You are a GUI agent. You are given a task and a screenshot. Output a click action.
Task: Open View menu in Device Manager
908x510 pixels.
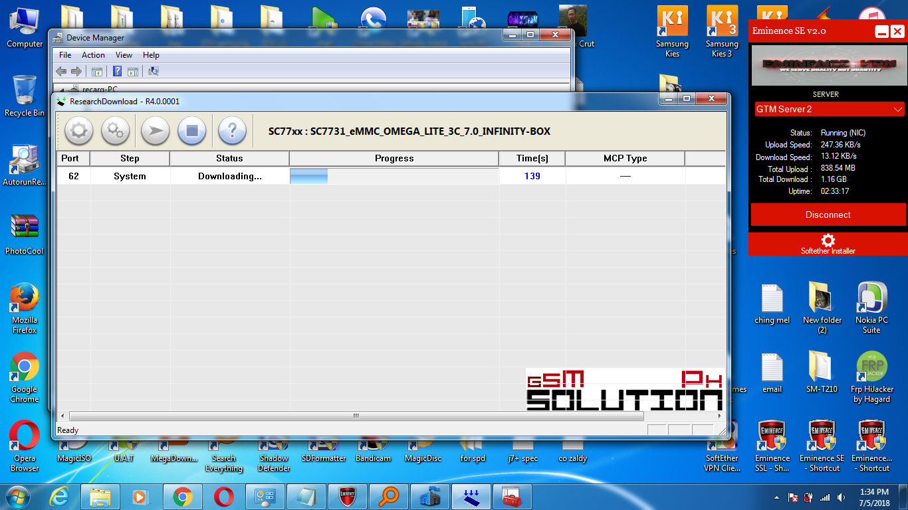click(124, 55)
